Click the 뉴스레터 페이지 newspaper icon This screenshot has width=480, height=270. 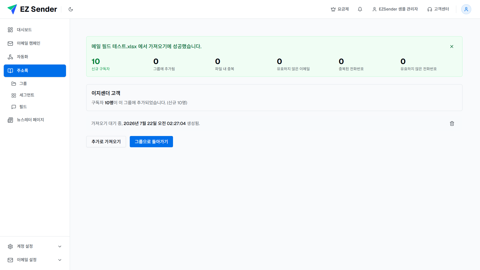[10, 120]
